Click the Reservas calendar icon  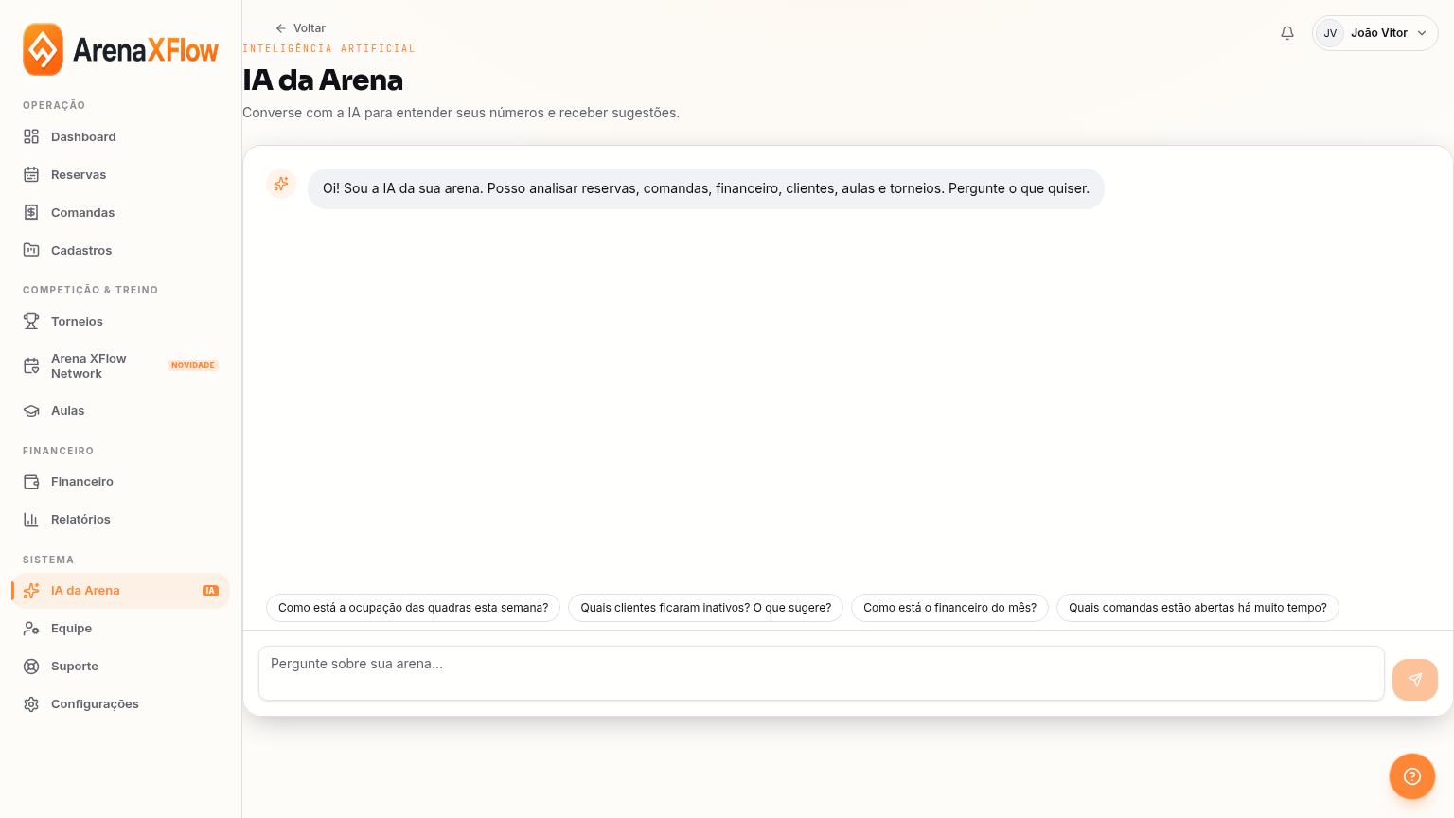coord(31,174)
